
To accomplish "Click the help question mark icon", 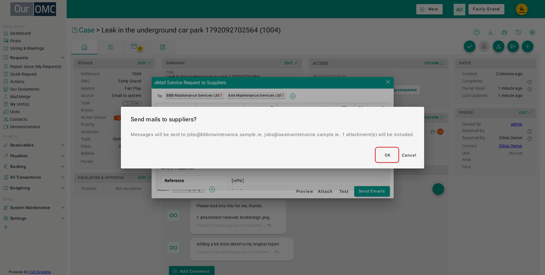I will [477, 32].
